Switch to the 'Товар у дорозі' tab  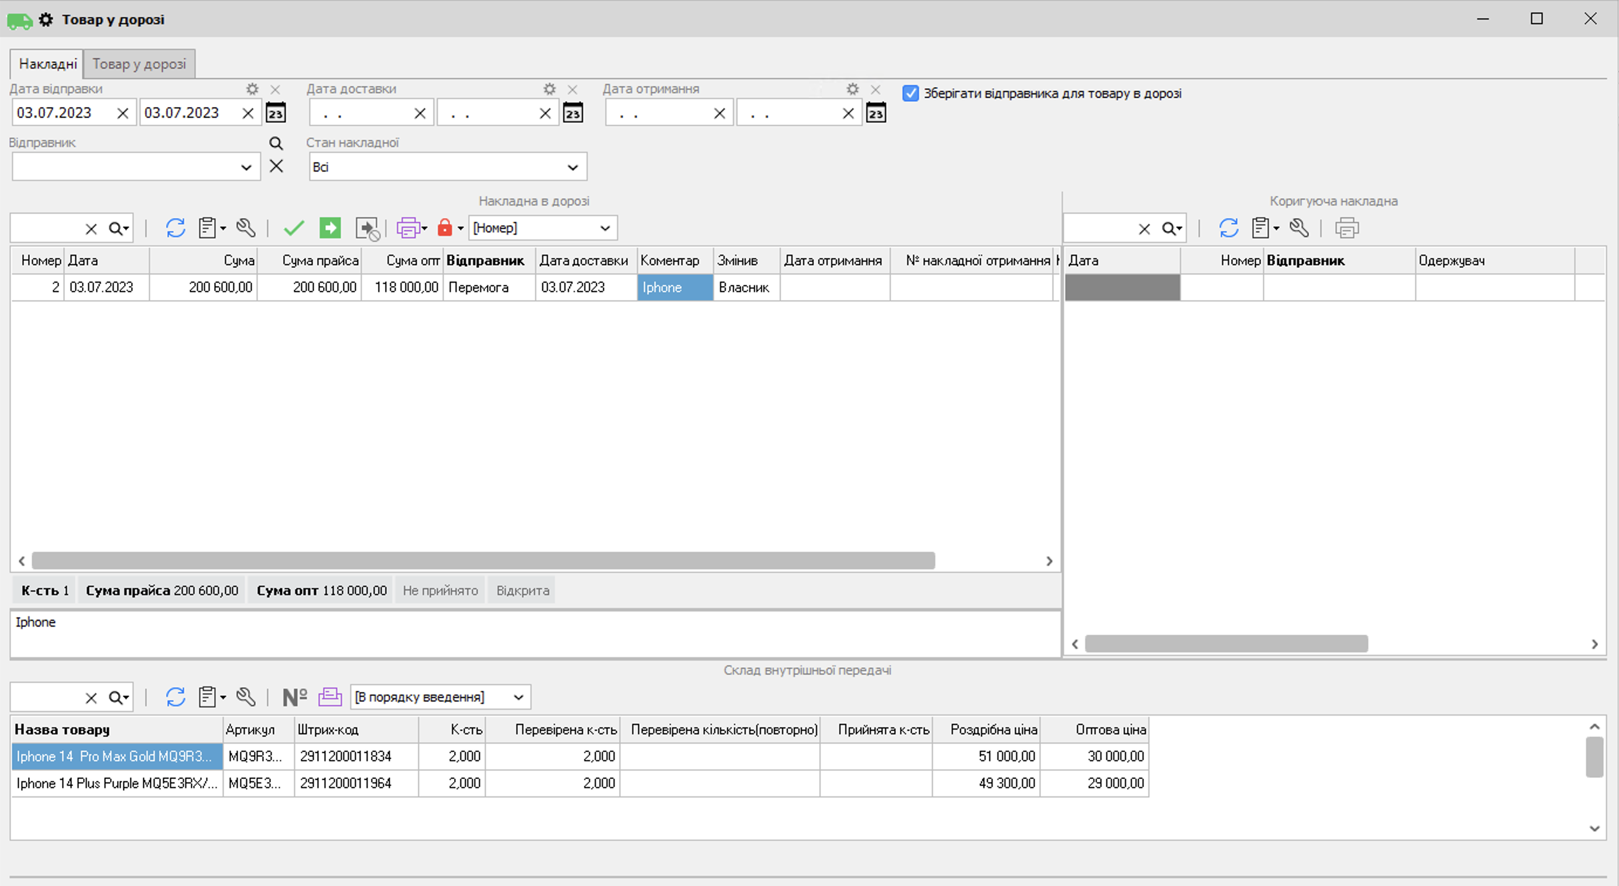point(139,64)
